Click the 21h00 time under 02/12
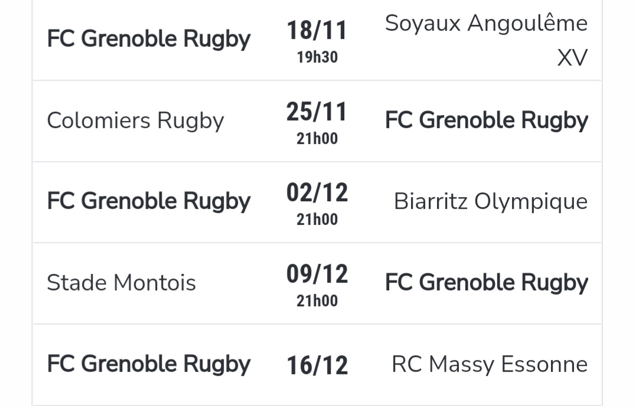Screen dimensions: 636x406 pyautogui.click(x=317, y=220)
